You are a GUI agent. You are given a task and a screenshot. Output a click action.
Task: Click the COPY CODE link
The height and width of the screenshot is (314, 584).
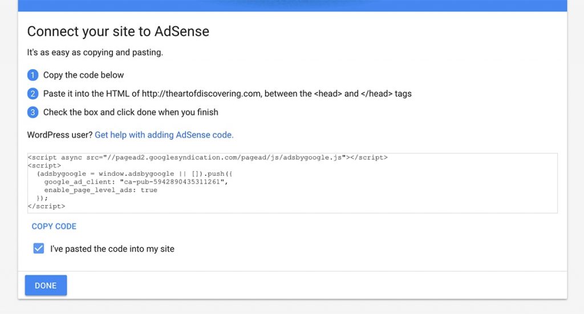(54, 226)
